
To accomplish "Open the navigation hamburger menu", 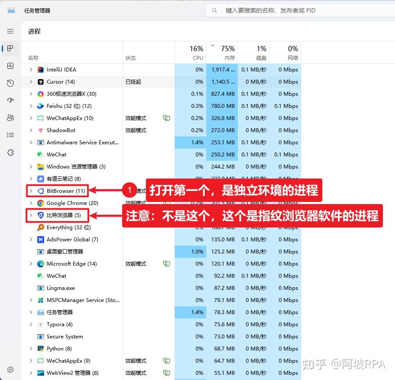I will 10,31.
